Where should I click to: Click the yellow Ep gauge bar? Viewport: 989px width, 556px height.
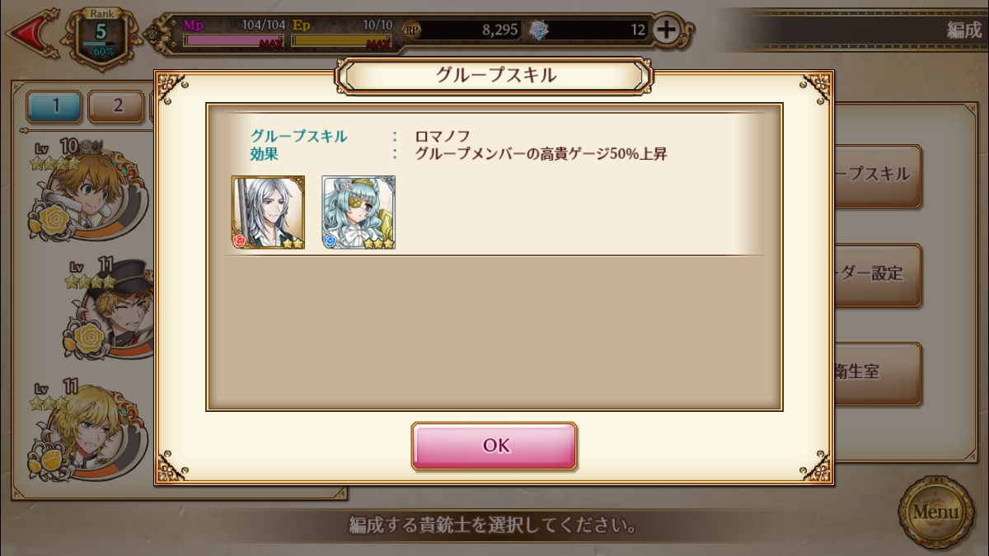click(341, 40)
